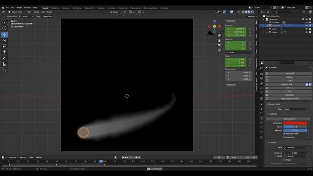Open the XYZ Euler rotation mode dropdown
Screen dimensions: 313x176
239,52
